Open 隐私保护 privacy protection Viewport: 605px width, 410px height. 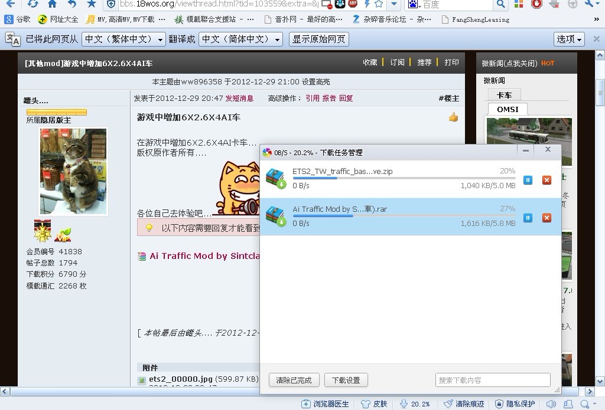[x=515, y=404]
